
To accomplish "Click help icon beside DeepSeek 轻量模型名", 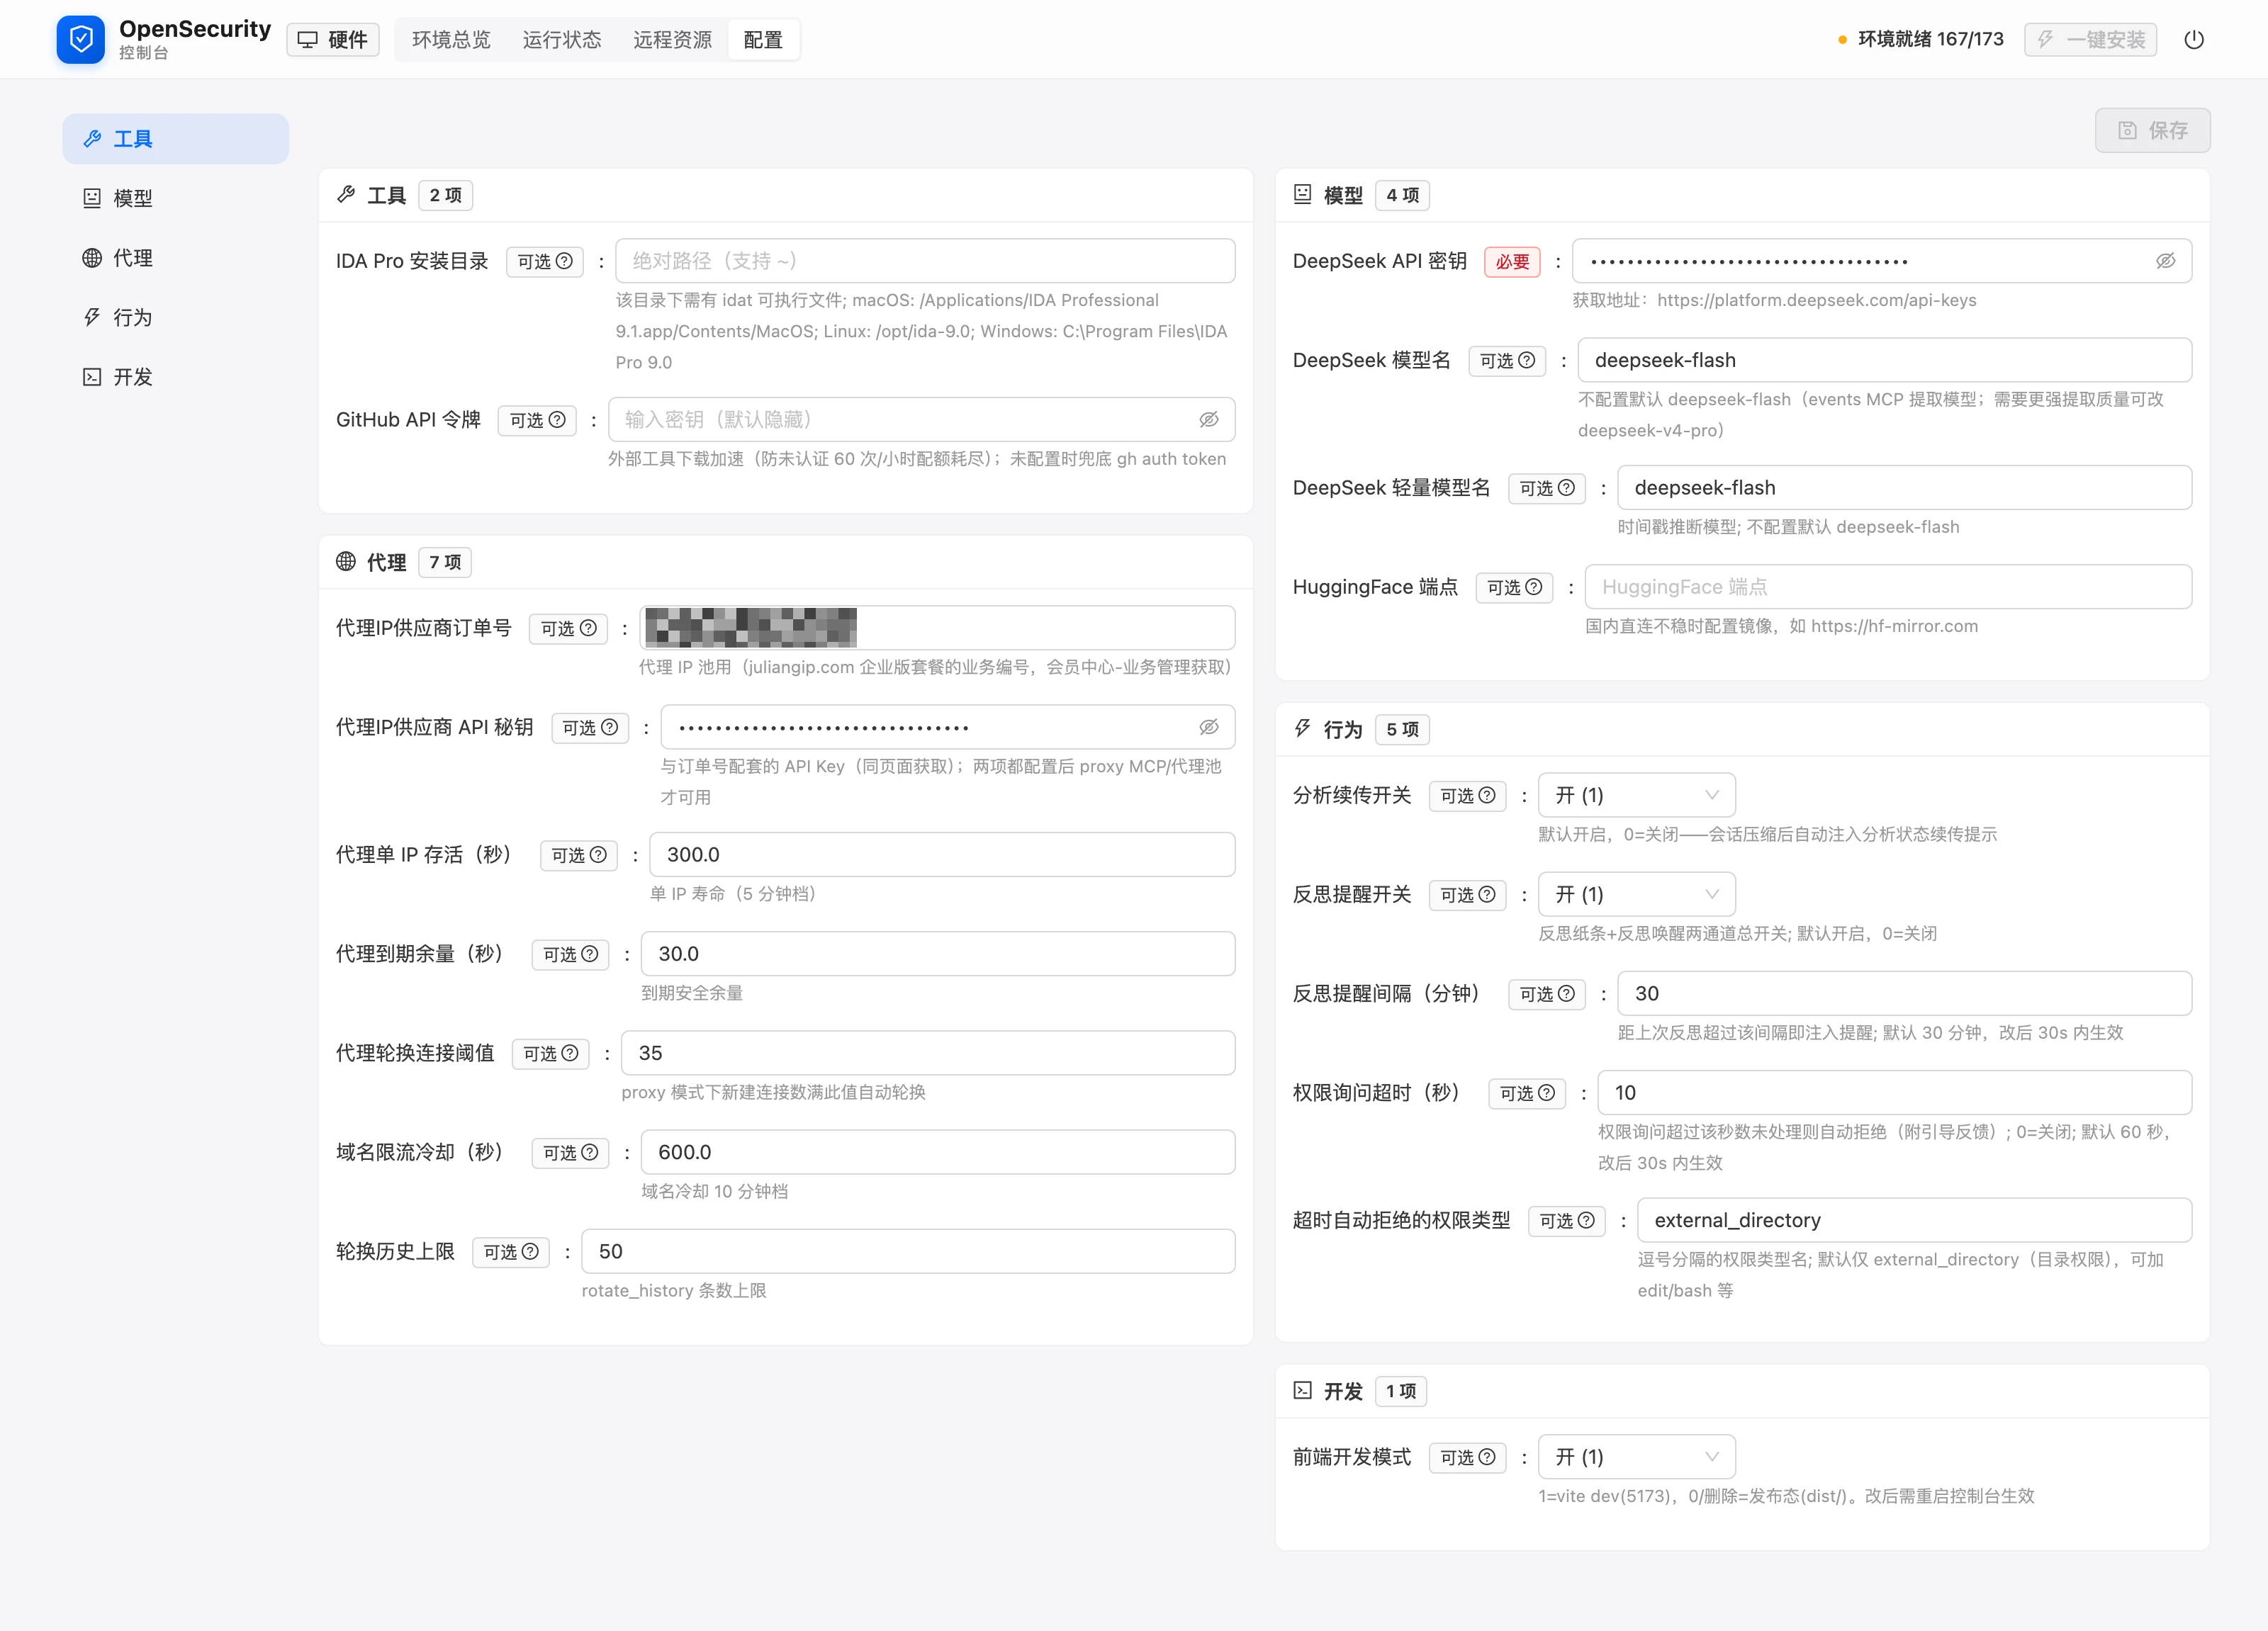I will [1566, 487].
